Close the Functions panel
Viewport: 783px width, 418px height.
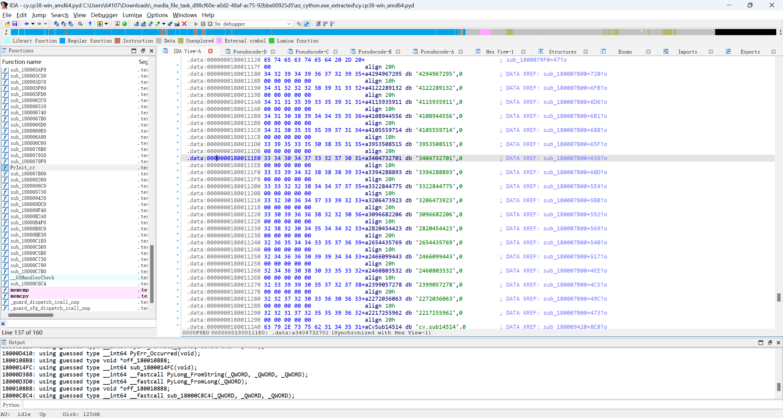pos(151,51)
